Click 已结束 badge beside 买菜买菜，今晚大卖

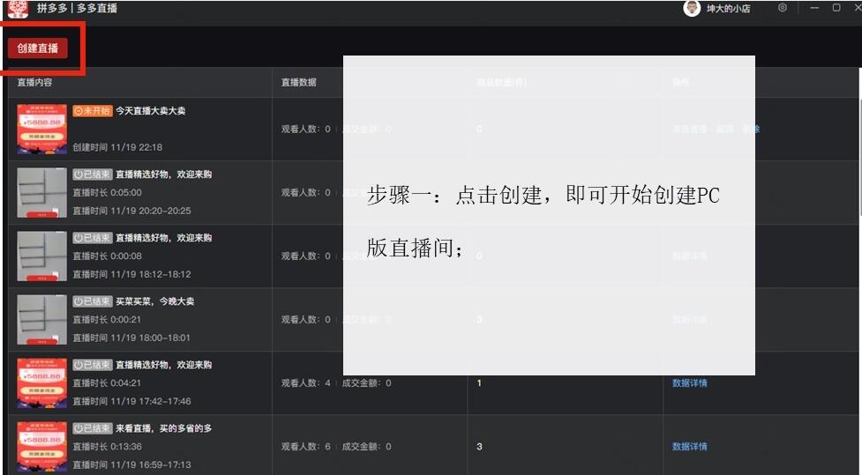click(93, 301)
